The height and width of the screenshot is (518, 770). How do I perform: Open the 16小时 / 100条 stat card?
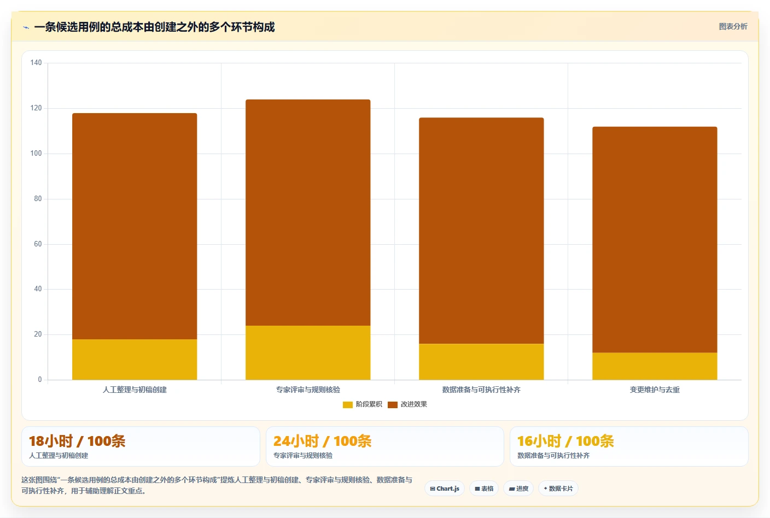click(629, 446)
